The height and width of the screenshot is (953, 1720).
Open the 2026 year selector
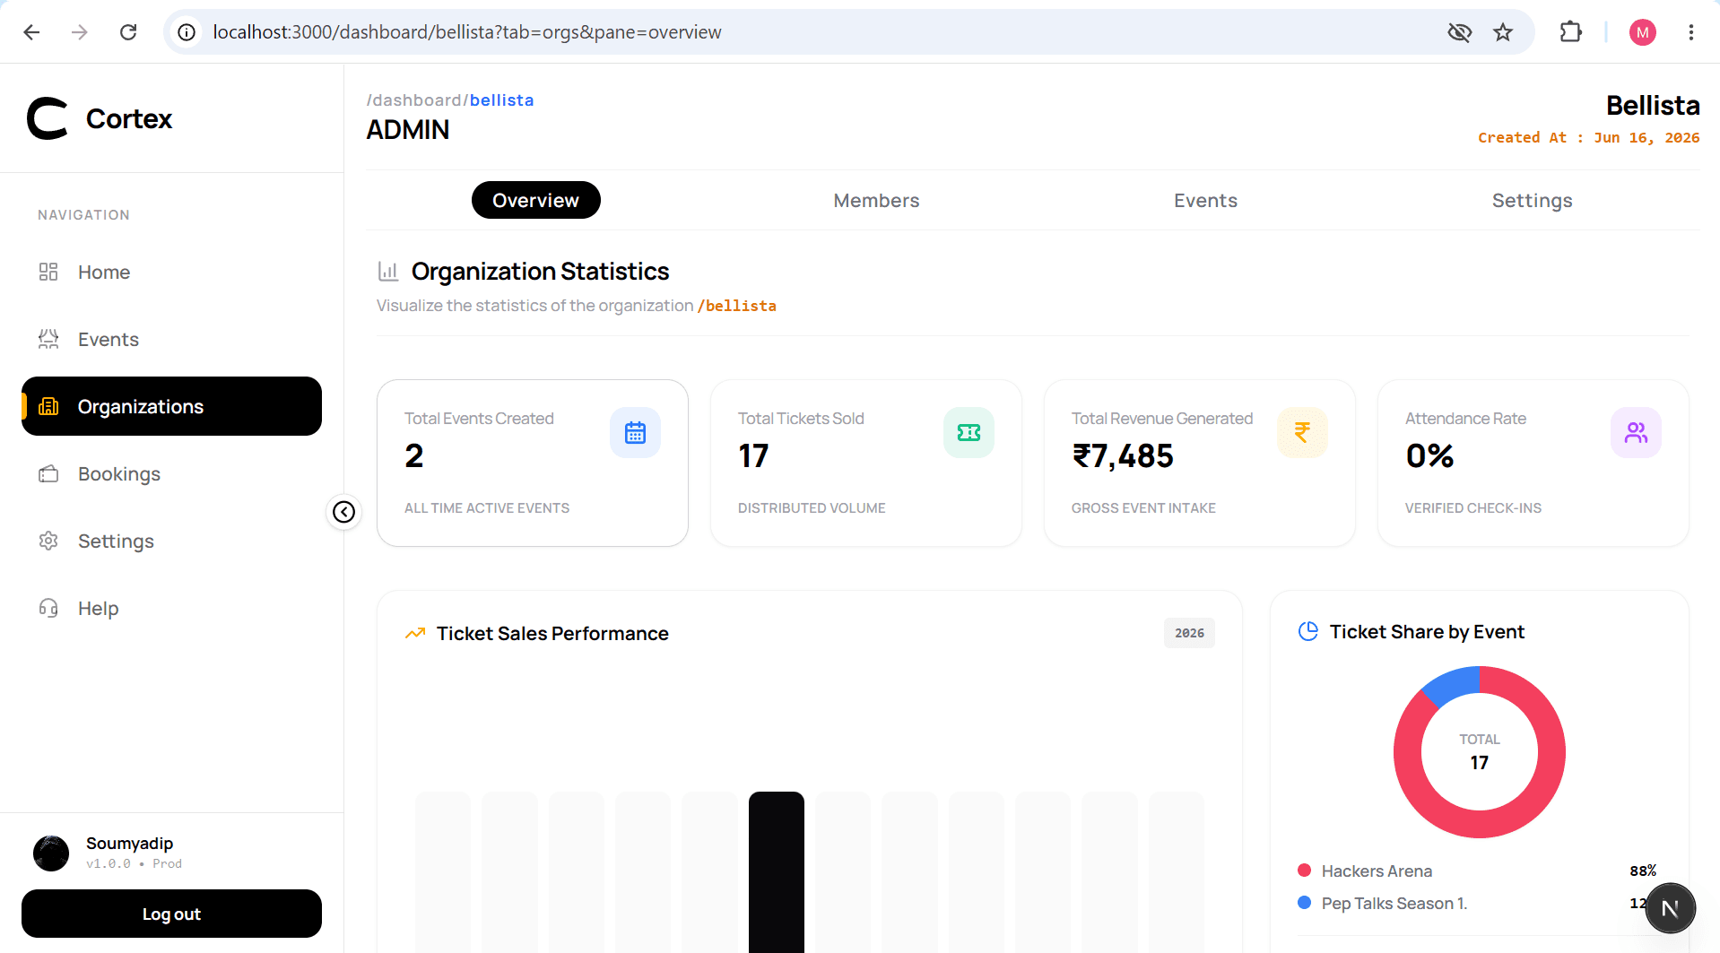point(1189,633)
